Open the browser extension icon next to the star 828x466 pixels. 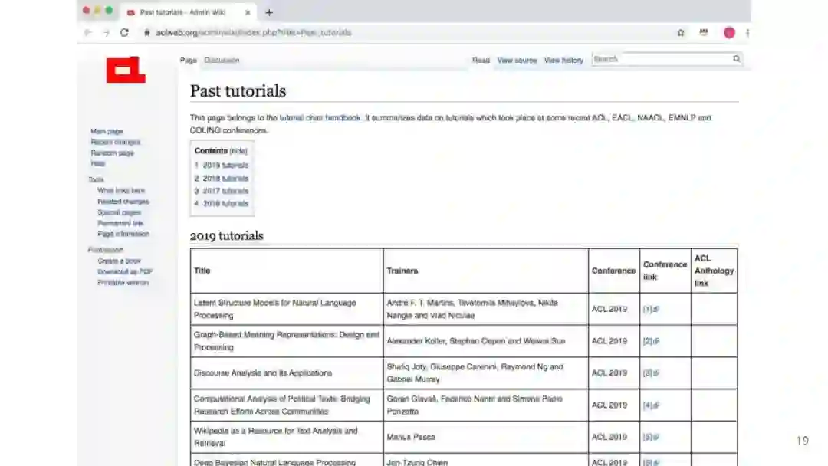tap(703, 32)
